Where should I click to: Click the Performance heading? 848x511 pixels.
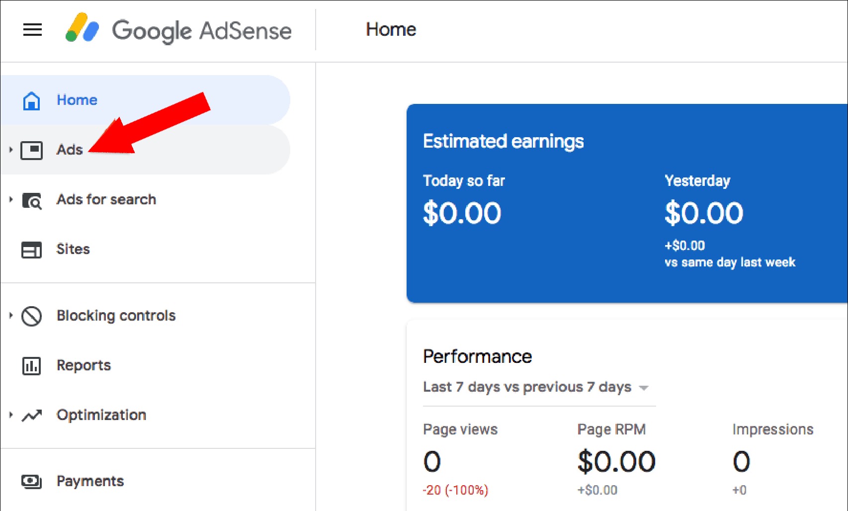point(477,356)
